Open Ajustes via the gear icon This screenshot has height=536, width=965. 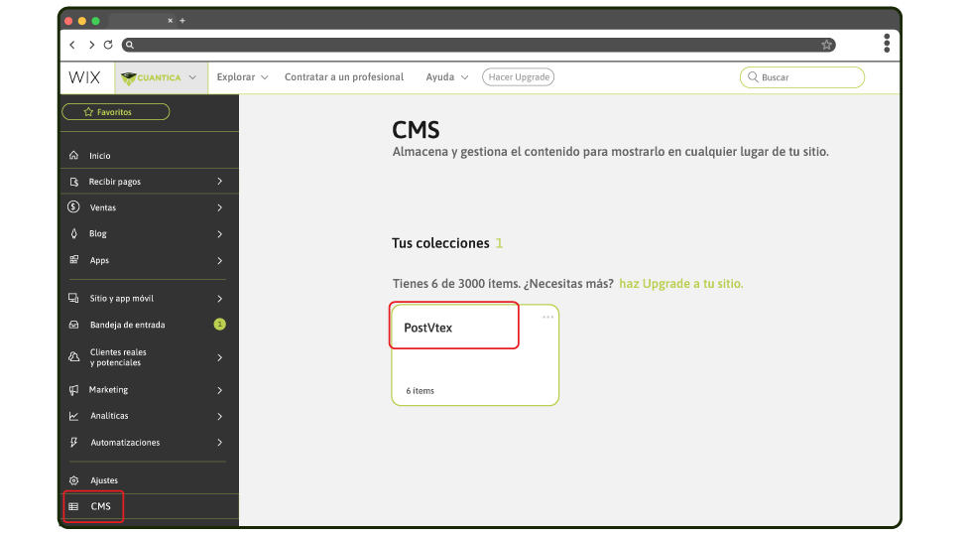click(73, 480)
